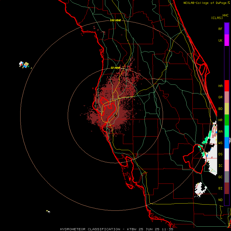The image size is (231, 231).
Task: Click the HHC product label
Action: coord(225,15)
